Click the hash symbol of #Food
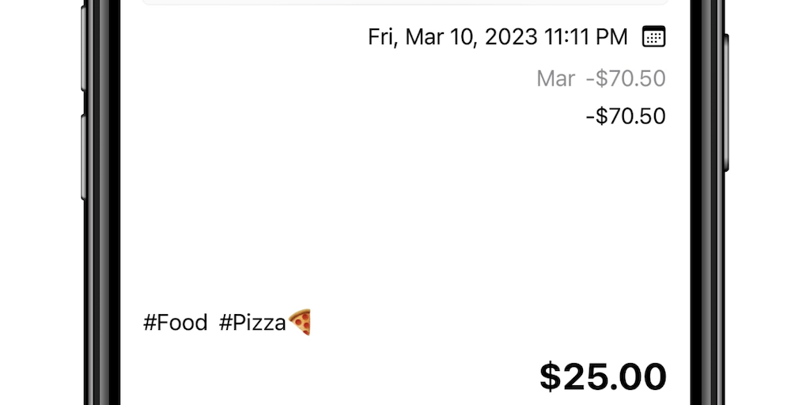810x405 pixels. pyautogui.click(x=150, y=323)
